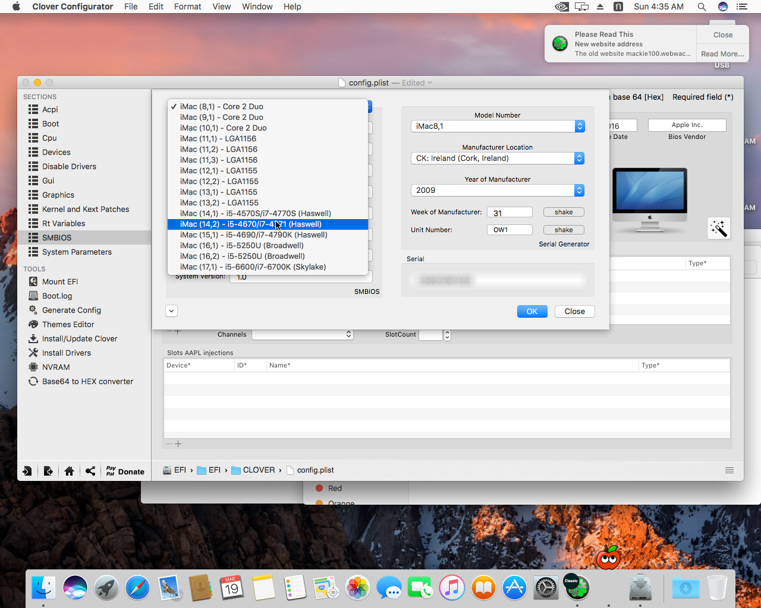Open the Graphics section

point(58,195)
